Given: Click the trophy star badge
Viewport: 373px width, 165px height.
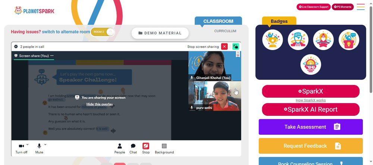Looking at the screenshot, I should (x=273, y=40).
